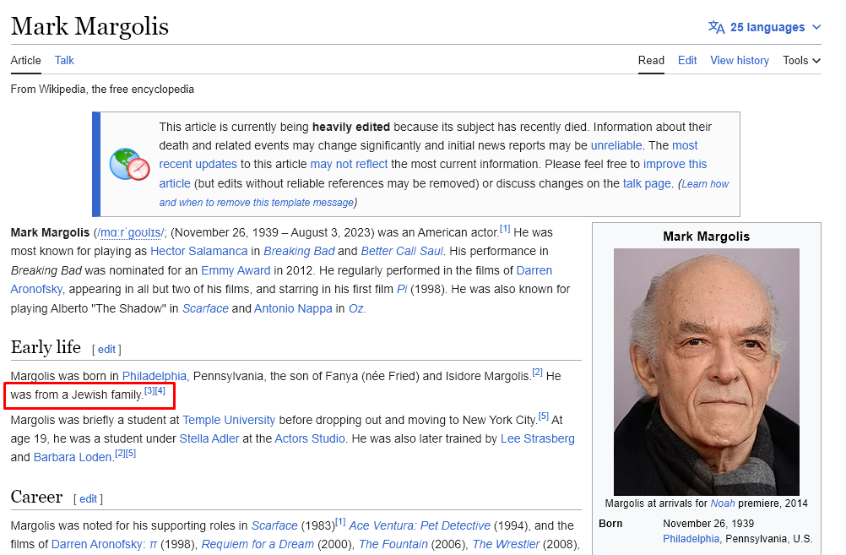The height and width of the screenshot is (555, 846).
Task: Select the Read tab
Action: (x=651, y=61)
